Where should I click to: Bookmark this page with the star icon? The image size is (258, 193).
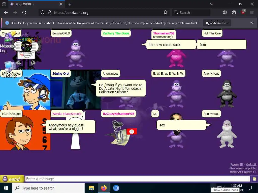point(166,13)
